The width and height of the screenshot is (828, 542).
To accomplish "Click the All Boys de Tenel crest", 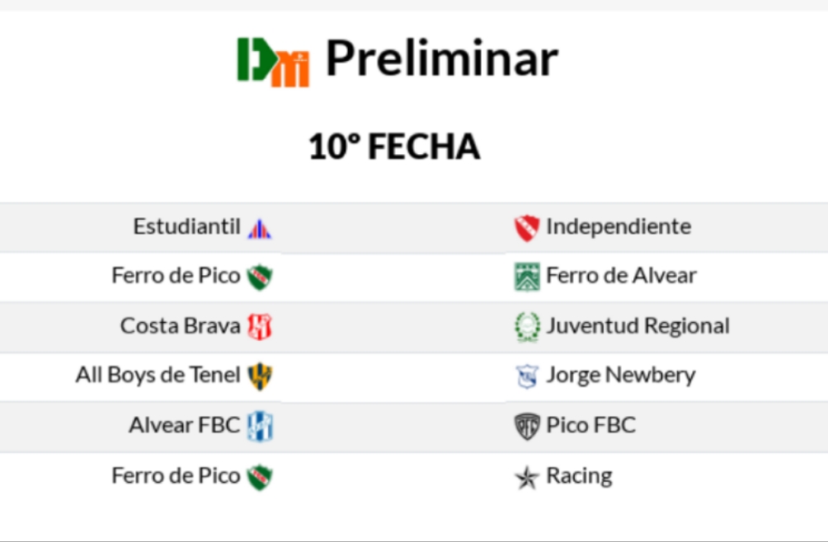I will [x=260, y=376].
